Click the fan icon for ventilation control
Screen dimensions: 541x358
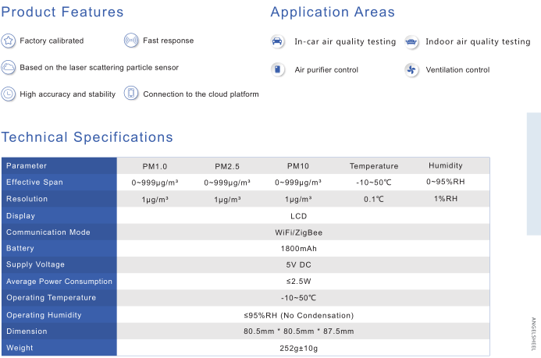pyautogui.click(x=411, y=70)
